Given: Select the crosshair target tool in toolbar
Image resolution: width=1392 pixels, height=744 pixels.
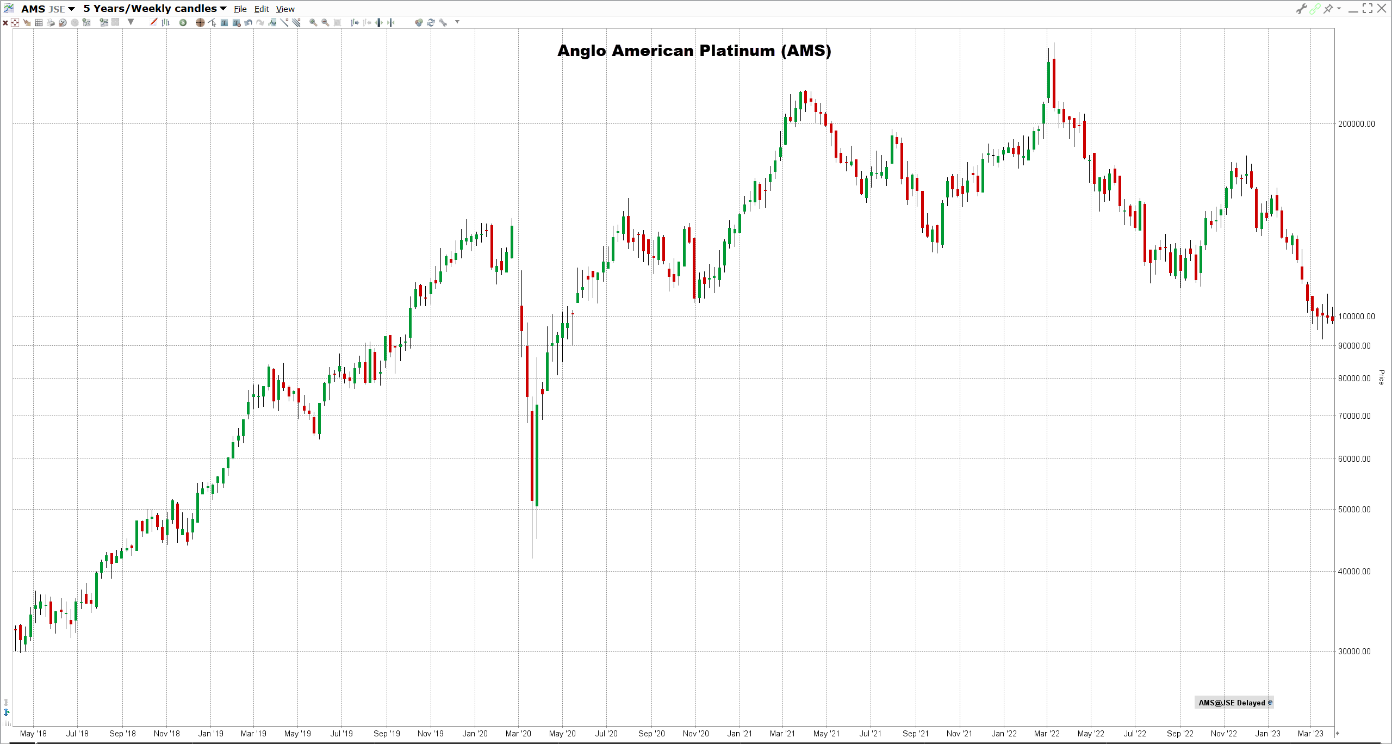Looking at the screenshot, I should tap(15, 23).
